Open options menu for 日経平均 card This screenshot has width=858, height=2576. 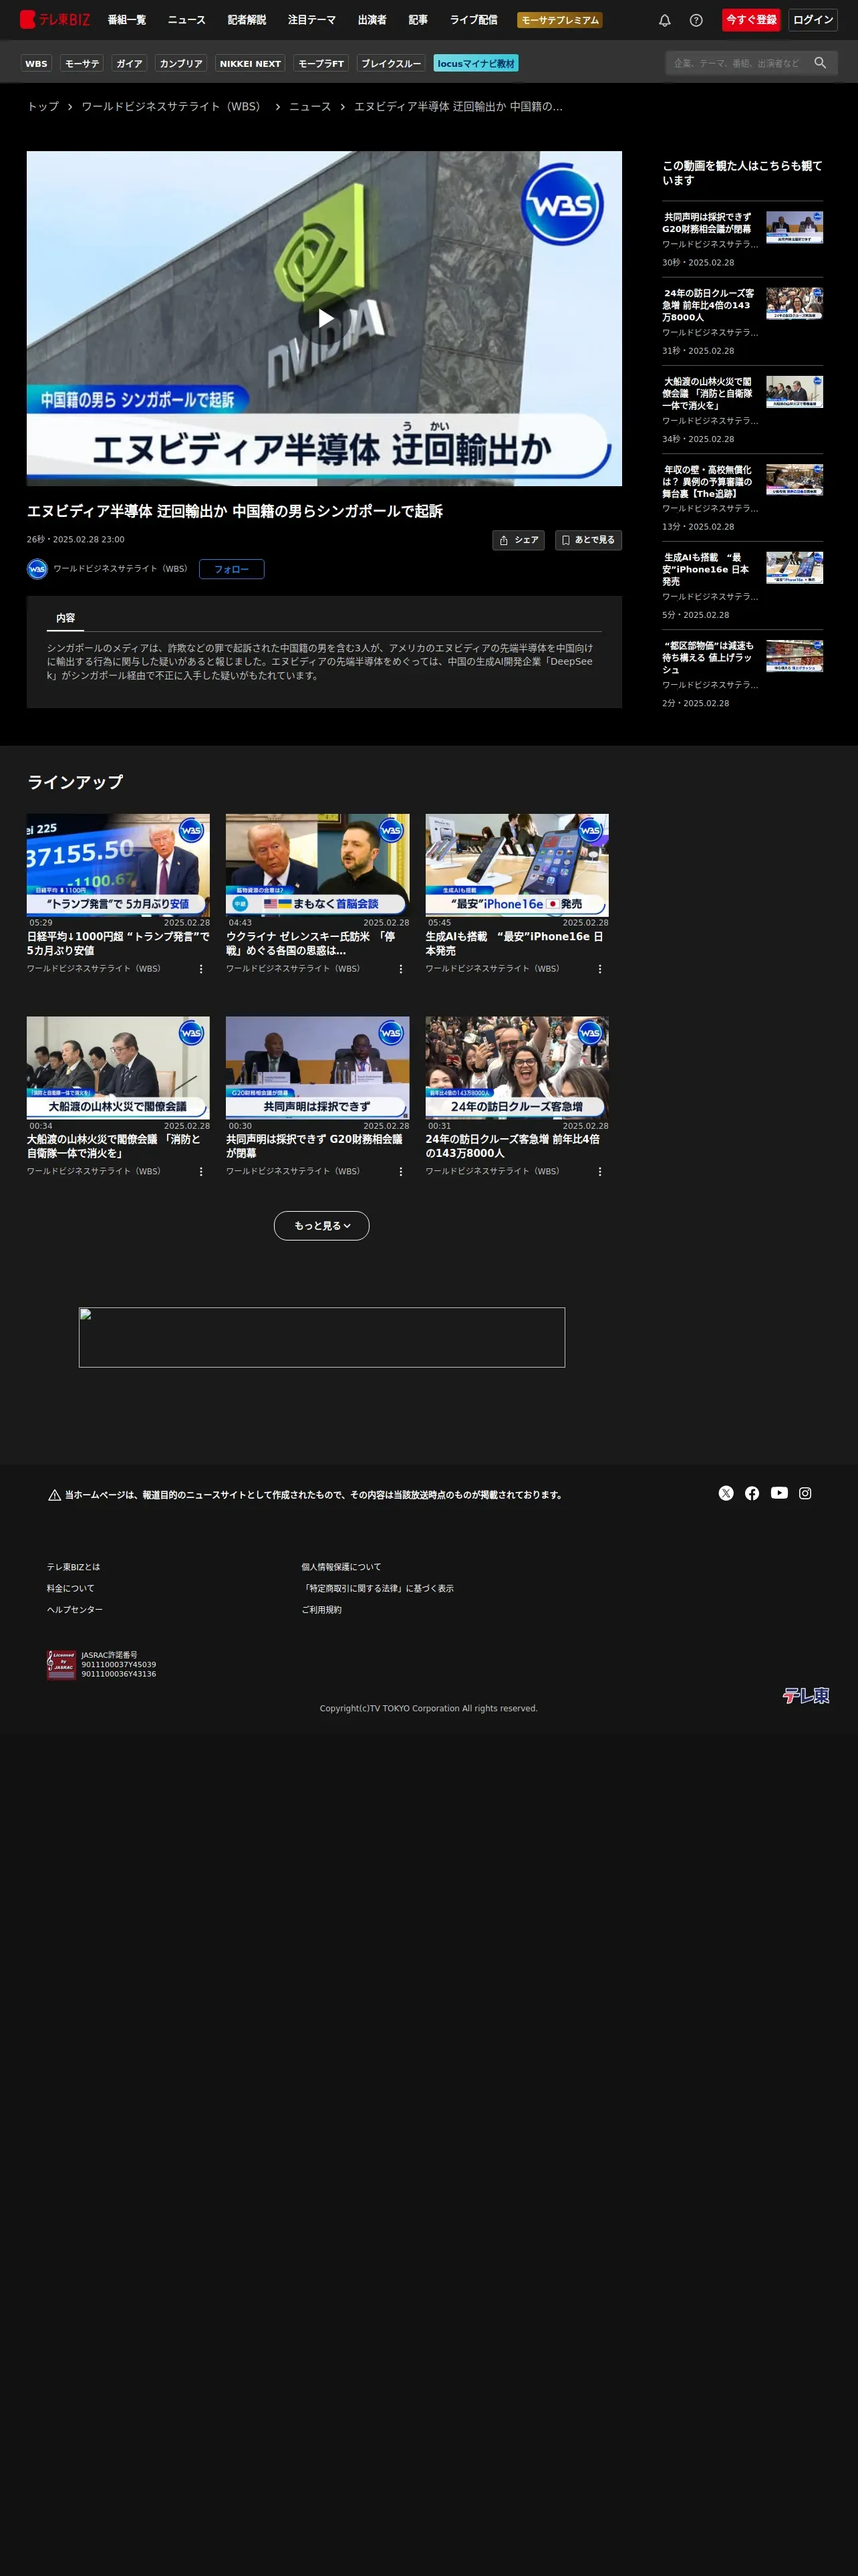coord(200,969)
